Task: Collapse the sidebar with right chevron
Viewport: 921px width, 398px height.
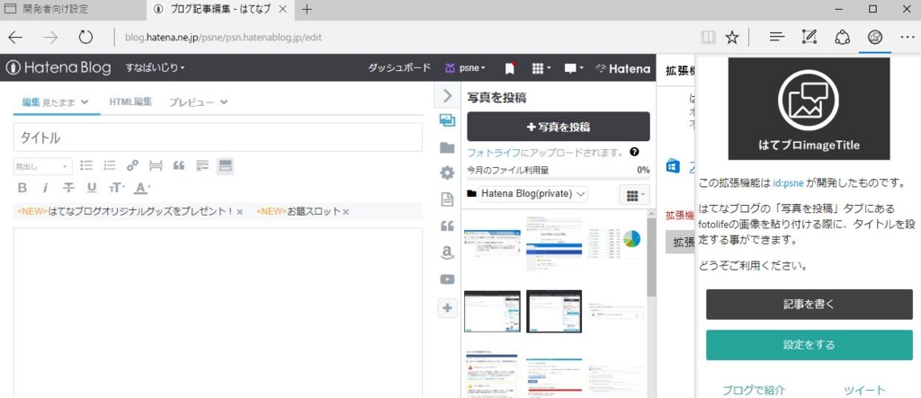Action: click(447, 95)
